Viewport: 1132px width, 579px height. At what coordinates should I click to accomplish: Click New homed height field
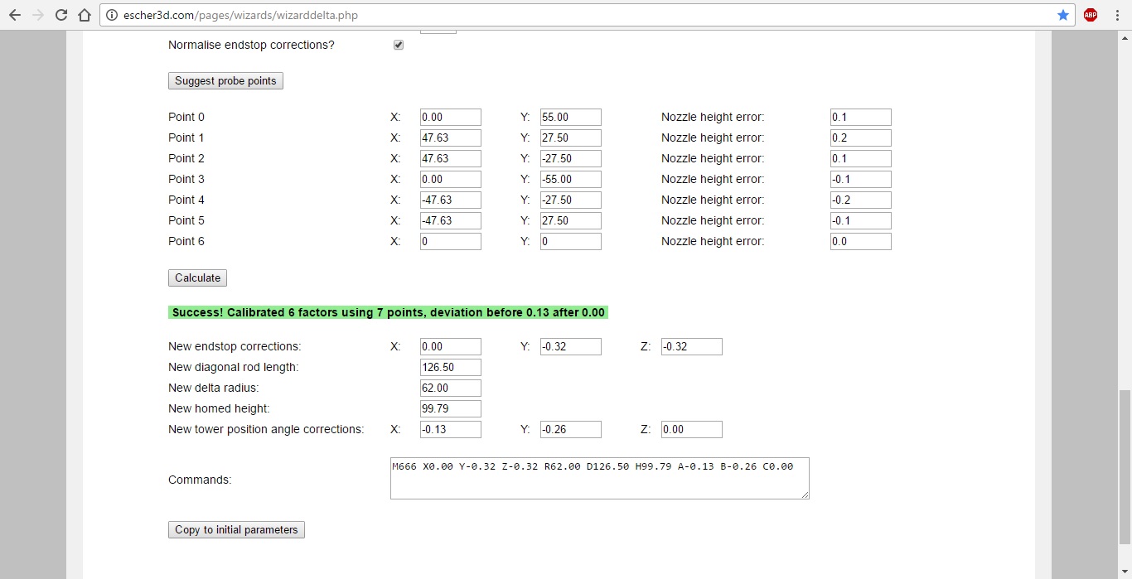tap(451, 409)
